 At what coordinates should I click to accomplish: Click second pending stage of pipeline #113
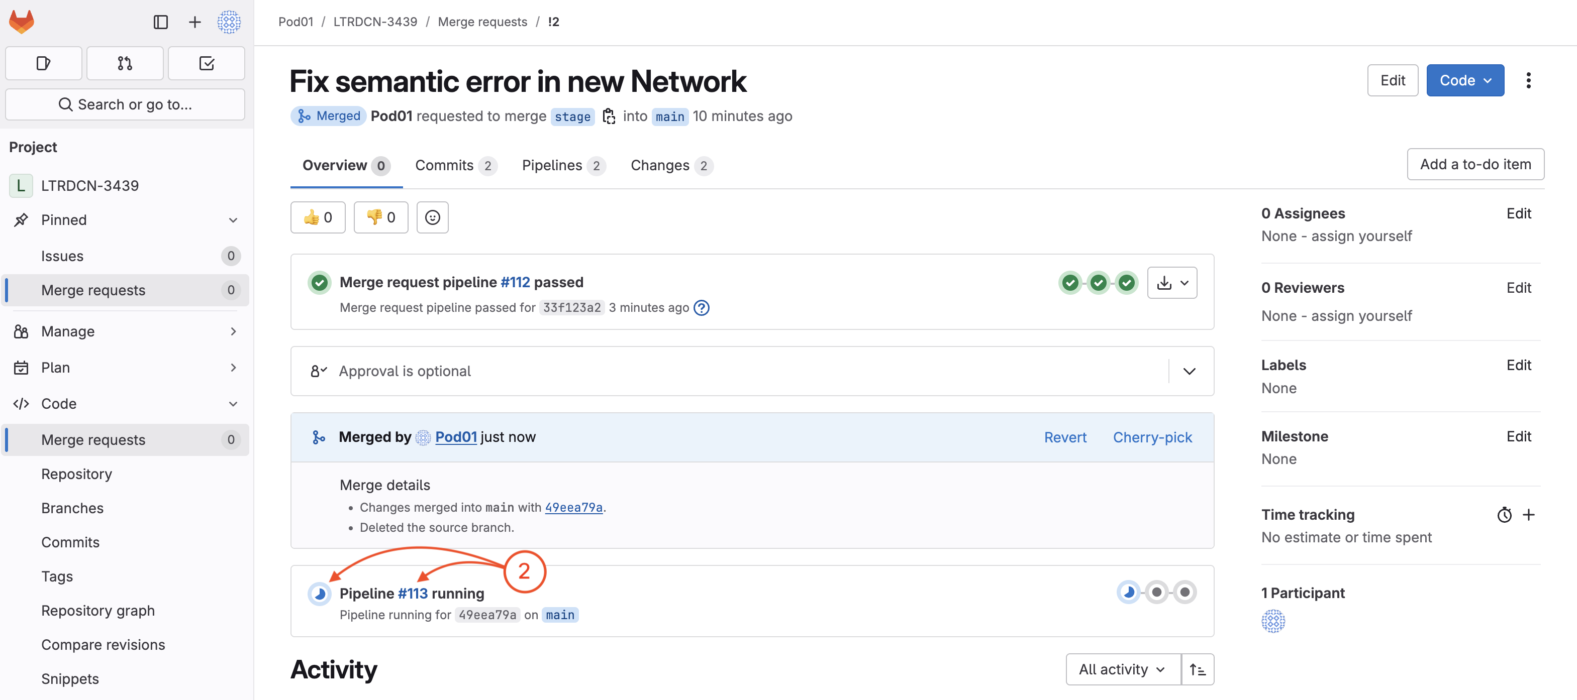pyautogui.click(x=1156, y=593)
